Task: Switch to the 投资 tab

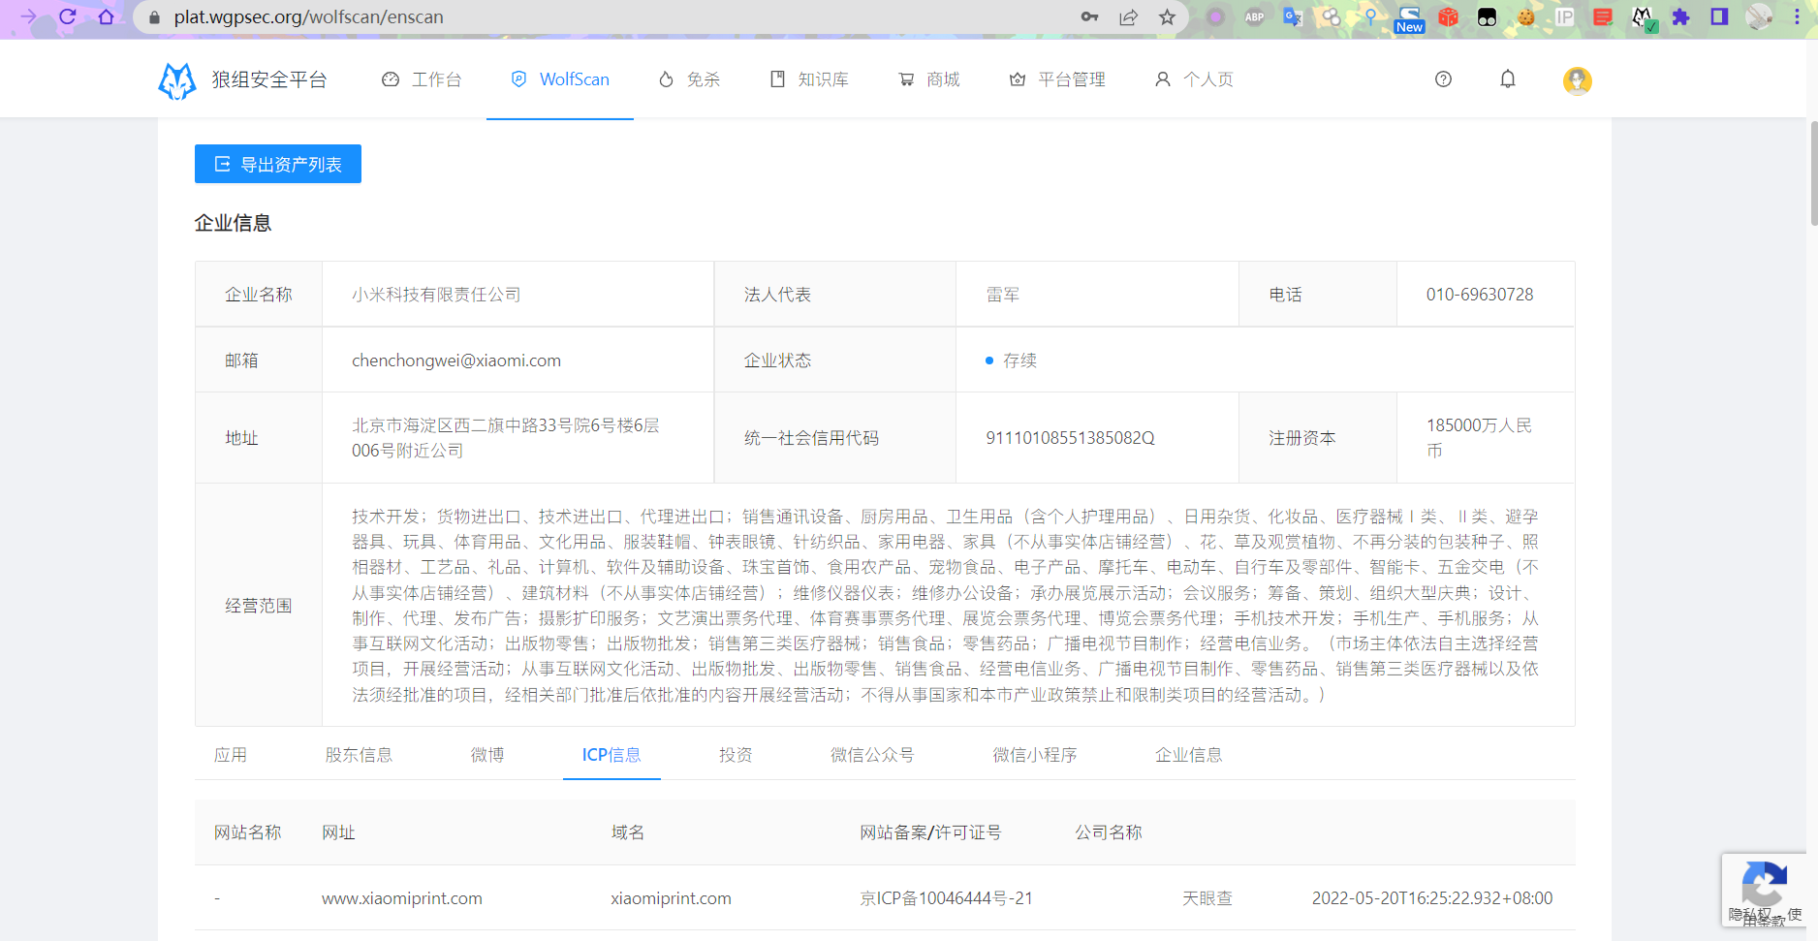Action: coord(736,755)
